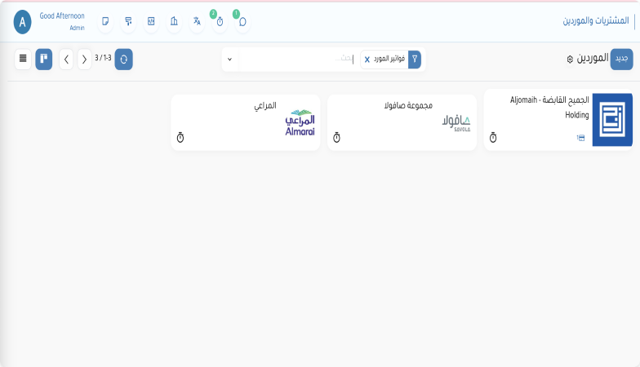640x367 pixels.
Task: Click activity clock on مجموعة صافولا card
Action: coord(336,138)
